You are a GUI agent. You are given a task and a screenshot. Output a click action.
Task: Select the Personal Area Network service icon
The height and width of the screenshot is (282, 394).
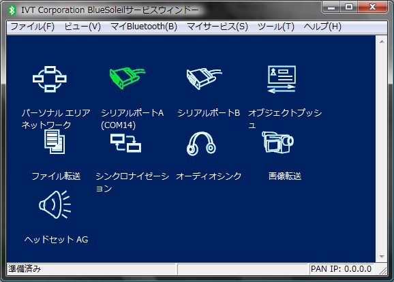pyautogui.click(x=50, y=79)
